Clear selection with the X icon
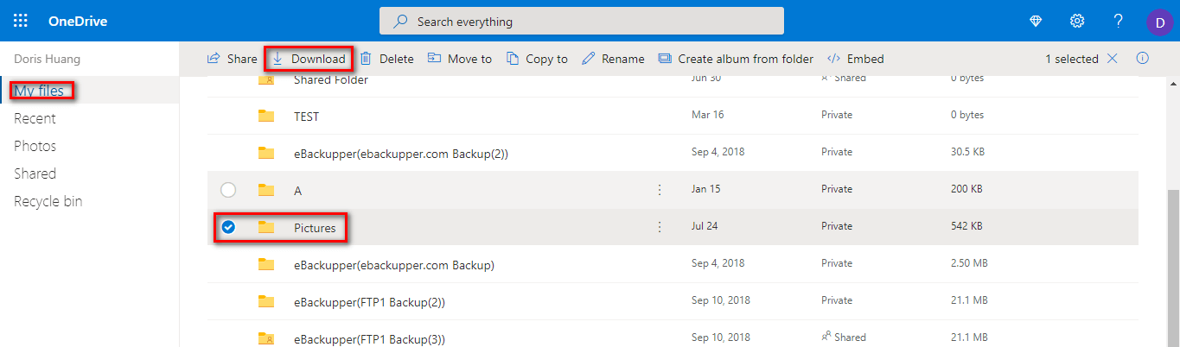 pos(1113,59)
